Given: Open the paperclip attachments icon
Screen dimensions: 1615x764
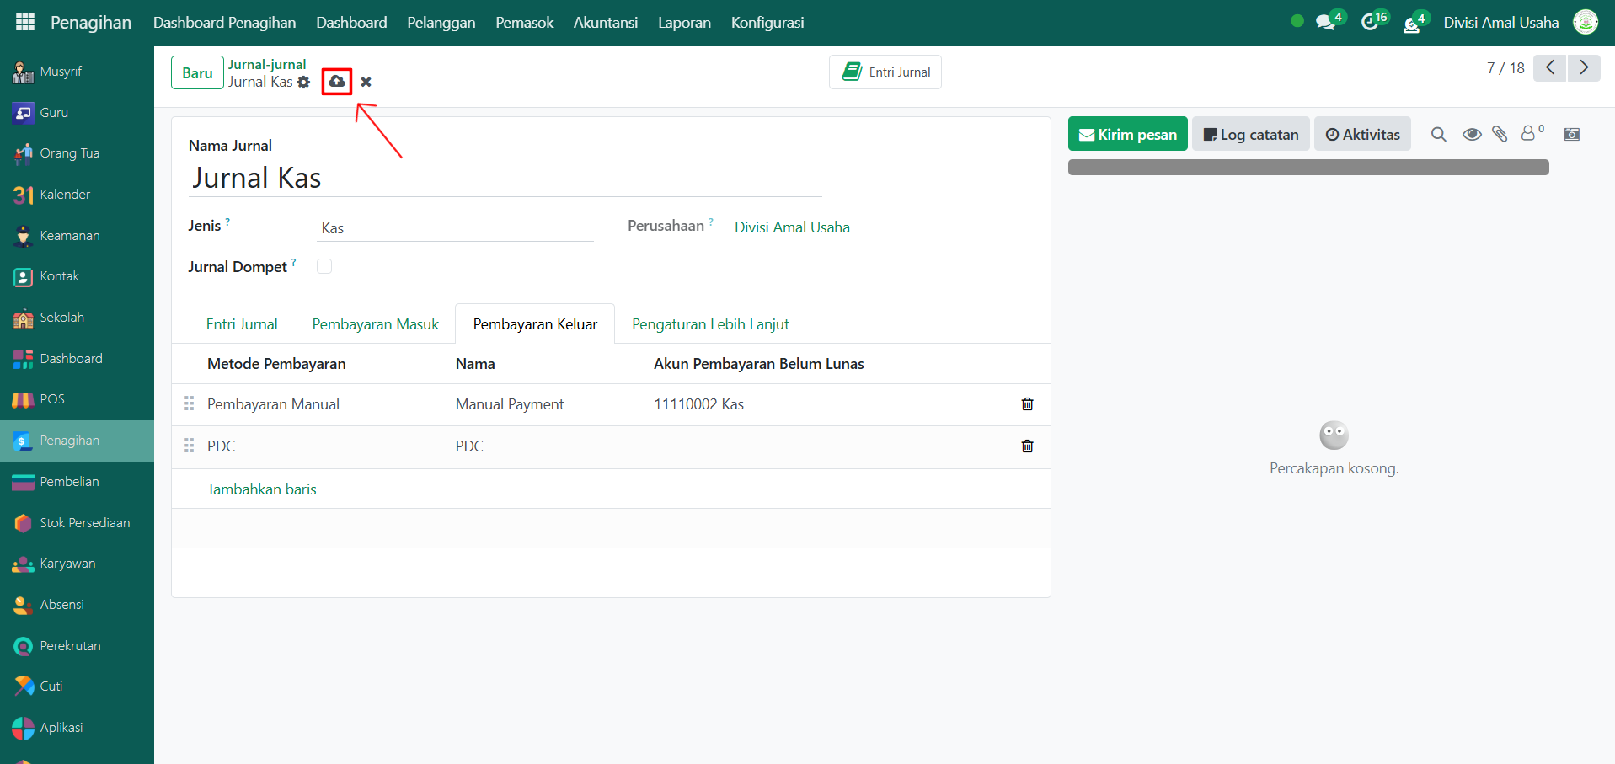Looking at the screenshot, I should pyautogui.click(x=1500, y=134).
